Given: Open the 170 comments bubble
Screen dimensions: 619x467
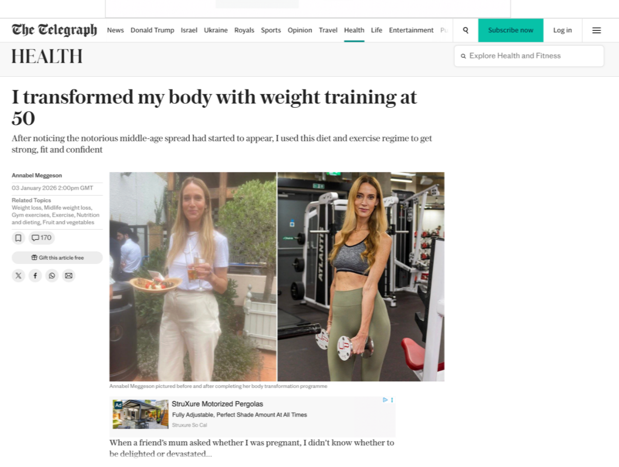Looking at the screenshot, I should 42,238.
